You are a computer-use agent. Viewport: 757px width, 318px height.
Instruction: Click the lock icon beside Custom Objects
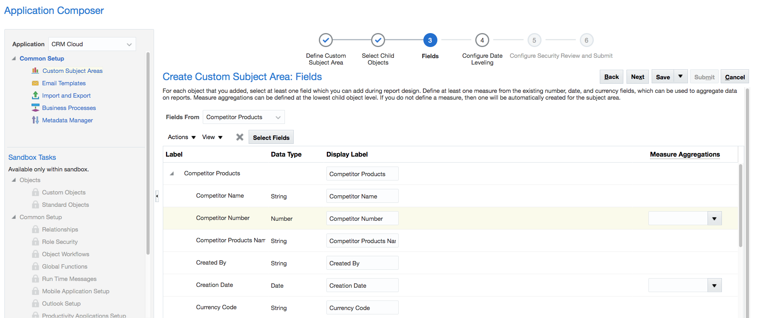(35, 192)
